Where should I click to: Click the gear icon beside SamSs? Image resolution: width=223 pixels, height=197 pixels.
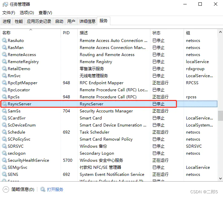pos(4,111)
